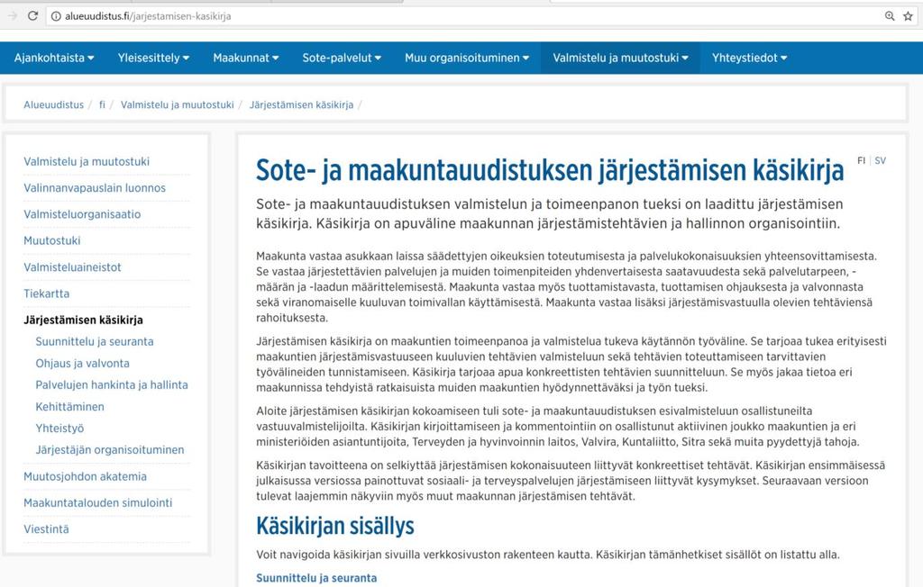
Task: Click the fi breadcrumb link
Action: coord(102,104)
